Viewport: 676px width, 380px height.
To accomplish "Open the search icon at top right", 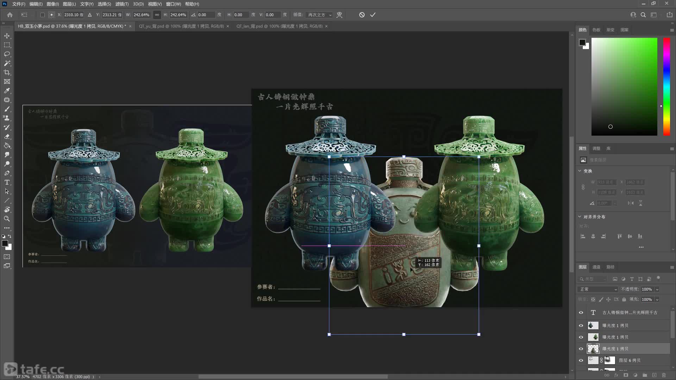I will click(643, 15).
